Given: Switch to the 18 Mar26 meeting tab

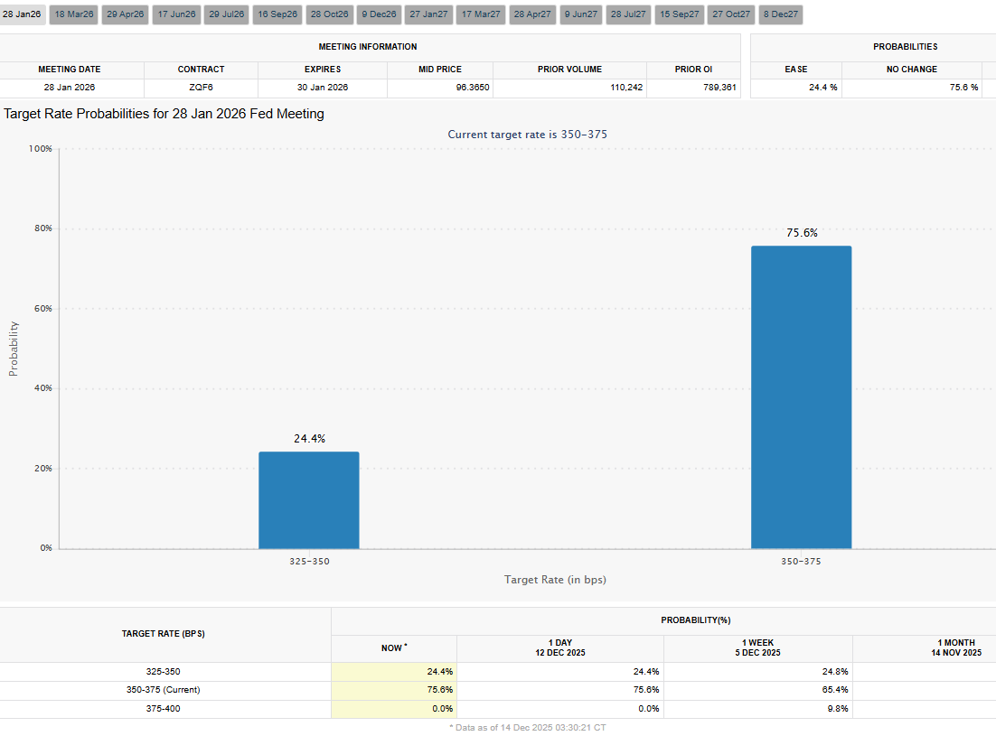Looking at the screenshot, I should tap(74, 14).
